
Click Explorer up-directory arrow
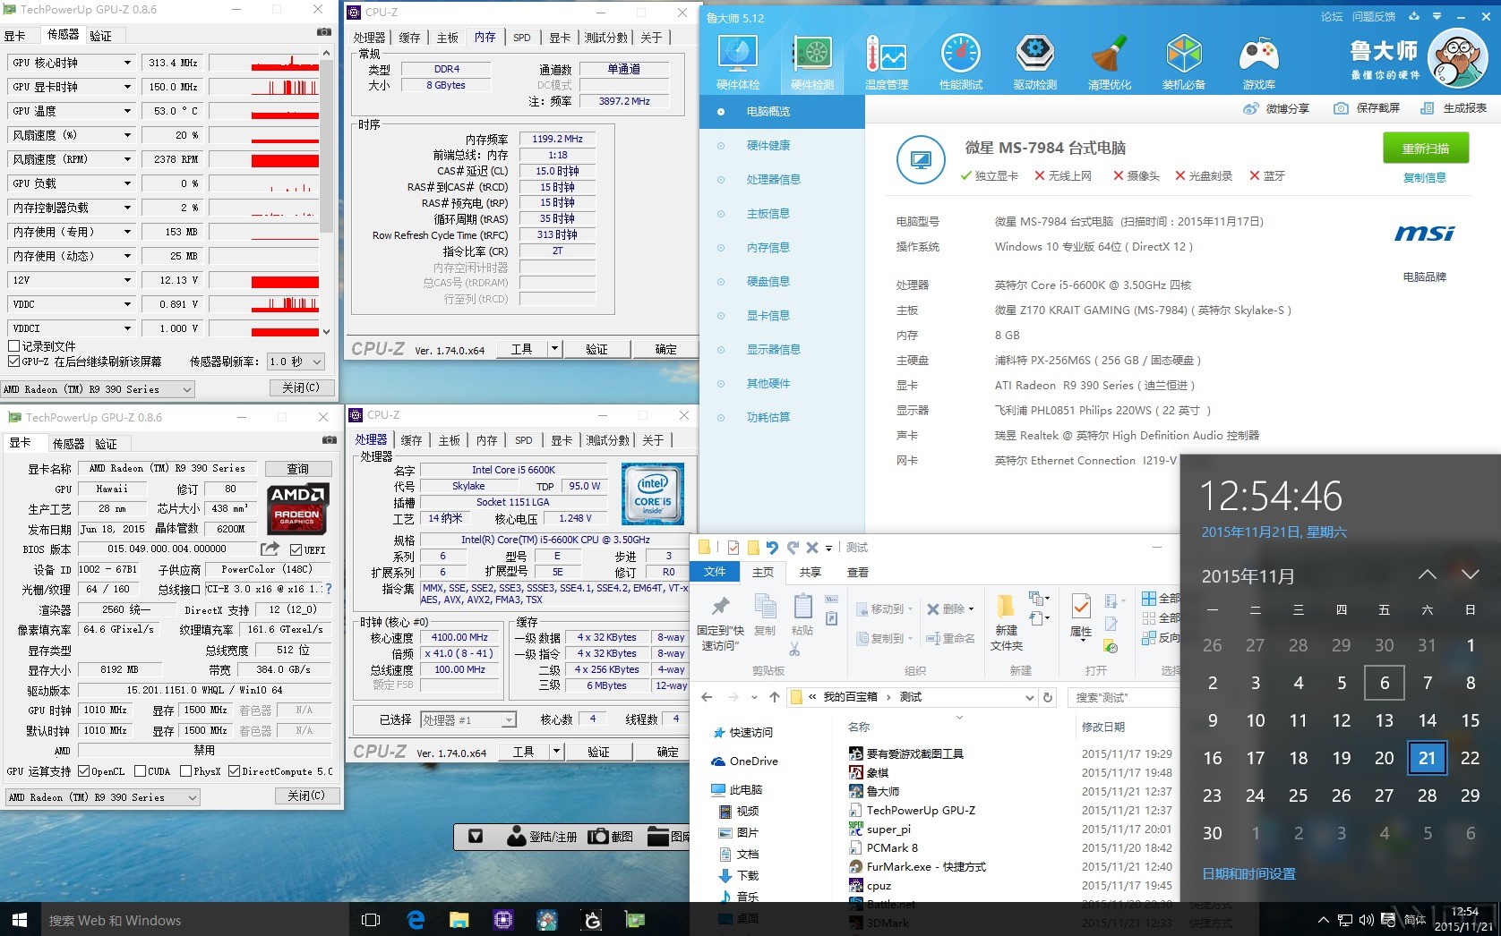[x=774, y=697]
